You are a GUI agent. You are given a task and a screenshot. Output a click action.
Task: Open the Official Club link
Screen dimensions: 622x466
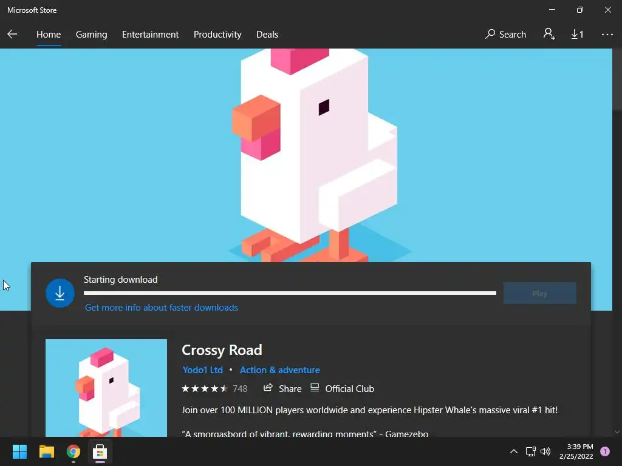[x=342, y=389]
